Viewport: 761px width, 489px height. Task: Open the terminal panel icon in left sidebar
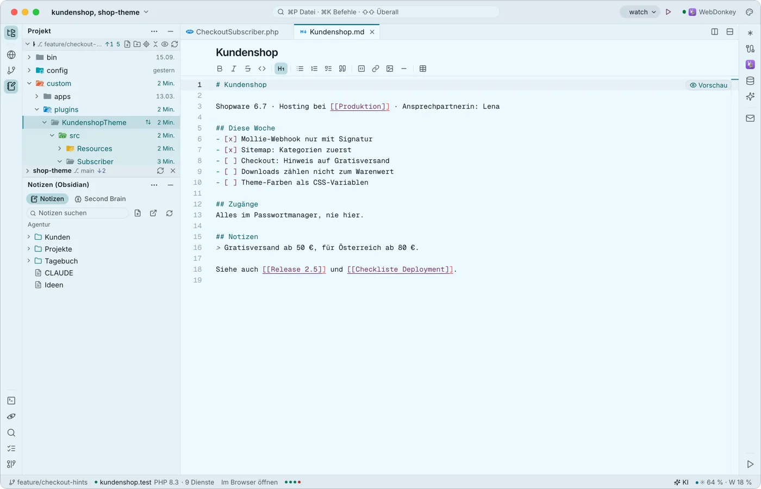coord(11,400)
